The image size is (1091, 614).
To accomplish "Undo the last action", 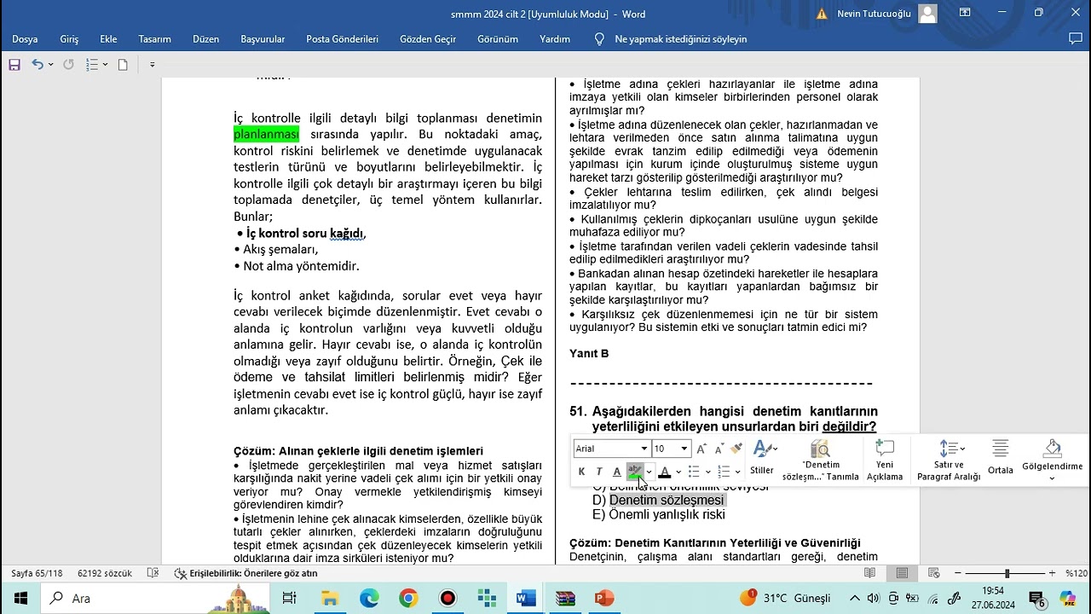I will click(x=37, y=65).
